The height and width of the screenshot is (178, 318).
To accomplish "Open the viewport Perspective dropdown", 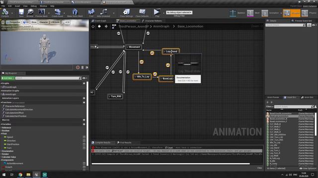I will [13, 22].
